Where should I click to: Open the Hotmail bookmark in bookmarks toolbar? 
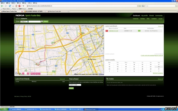pyautogui.click(x=21, y=9)
